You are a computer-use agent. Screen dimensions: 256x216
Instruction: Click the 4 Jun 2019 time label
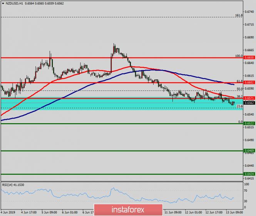[x=8, y=212]
